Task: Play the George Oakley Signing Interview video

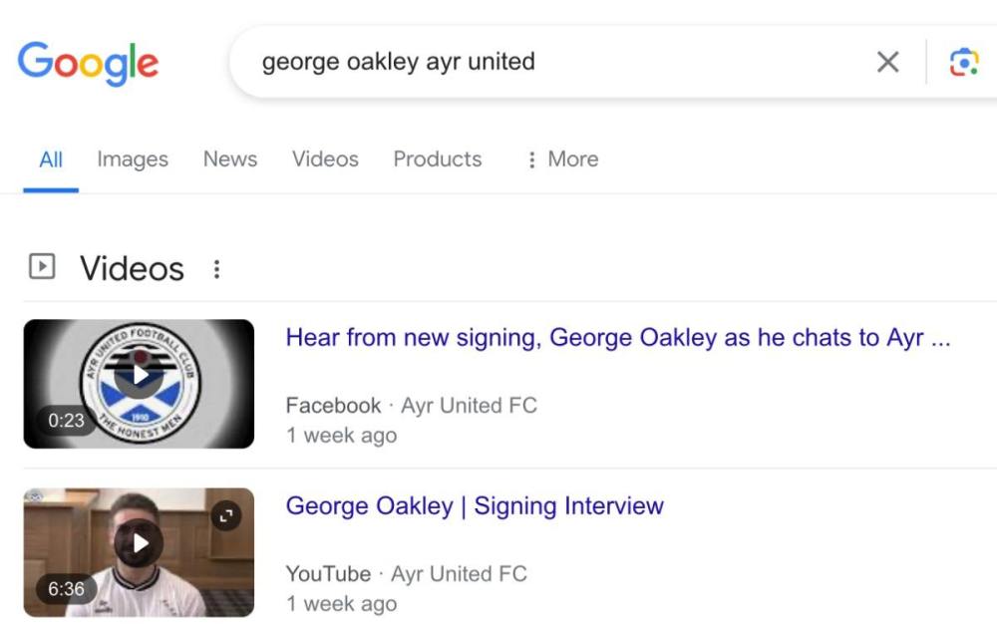Action: [140, 543]
